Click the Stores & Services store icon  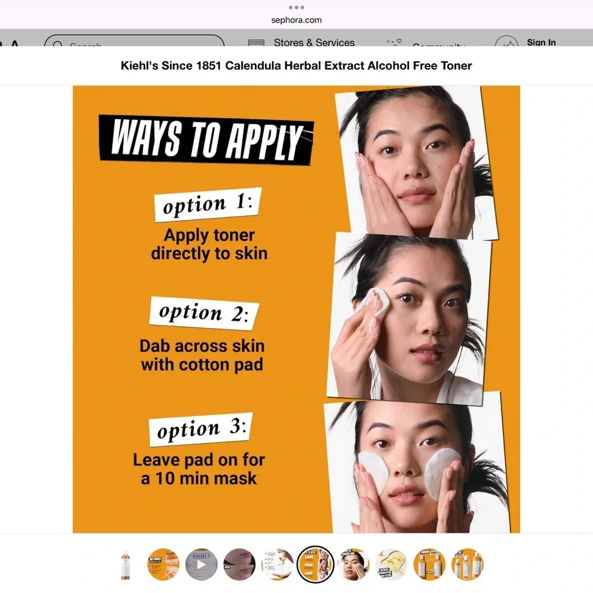click(x=256, y=43)
